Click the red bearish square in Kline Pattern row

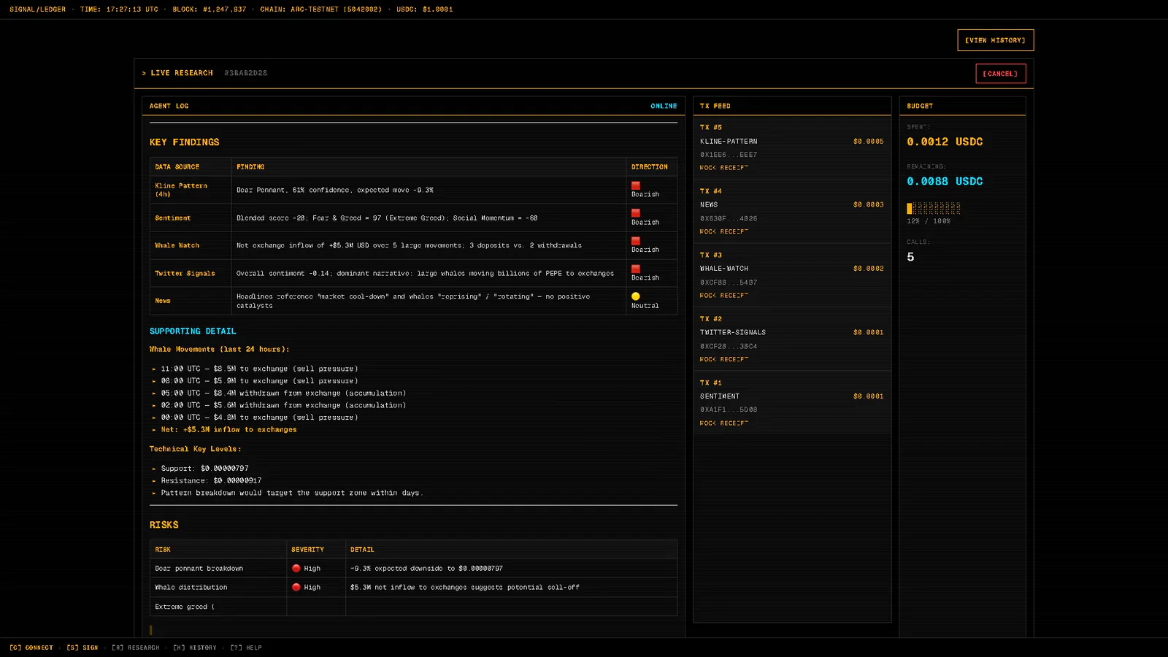coord(636,185)
